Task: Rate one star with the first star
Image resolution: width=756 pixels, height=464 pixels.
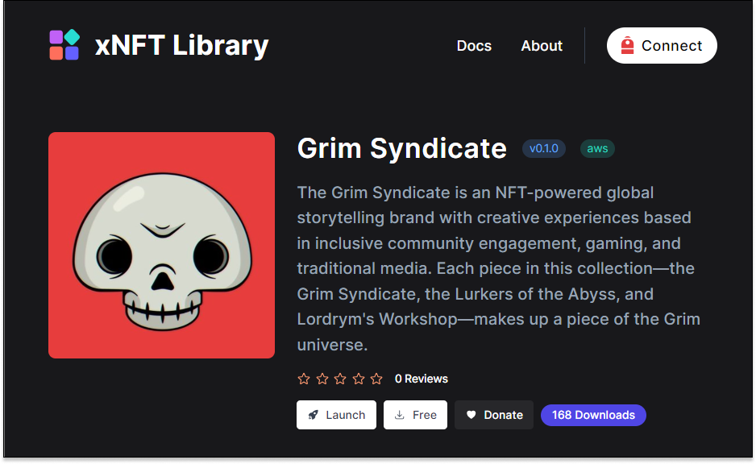Action: [304, 379]
